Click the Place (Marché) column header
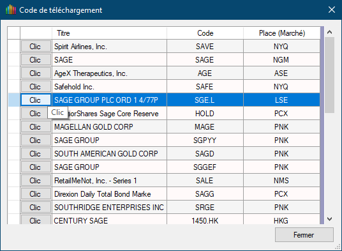 click(x=282, y=33)
